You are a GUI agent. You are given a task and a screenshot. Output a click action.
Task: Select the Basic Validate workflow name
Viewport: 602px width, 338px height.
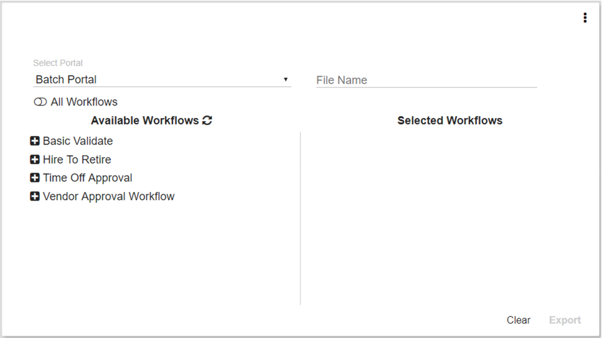78,141
